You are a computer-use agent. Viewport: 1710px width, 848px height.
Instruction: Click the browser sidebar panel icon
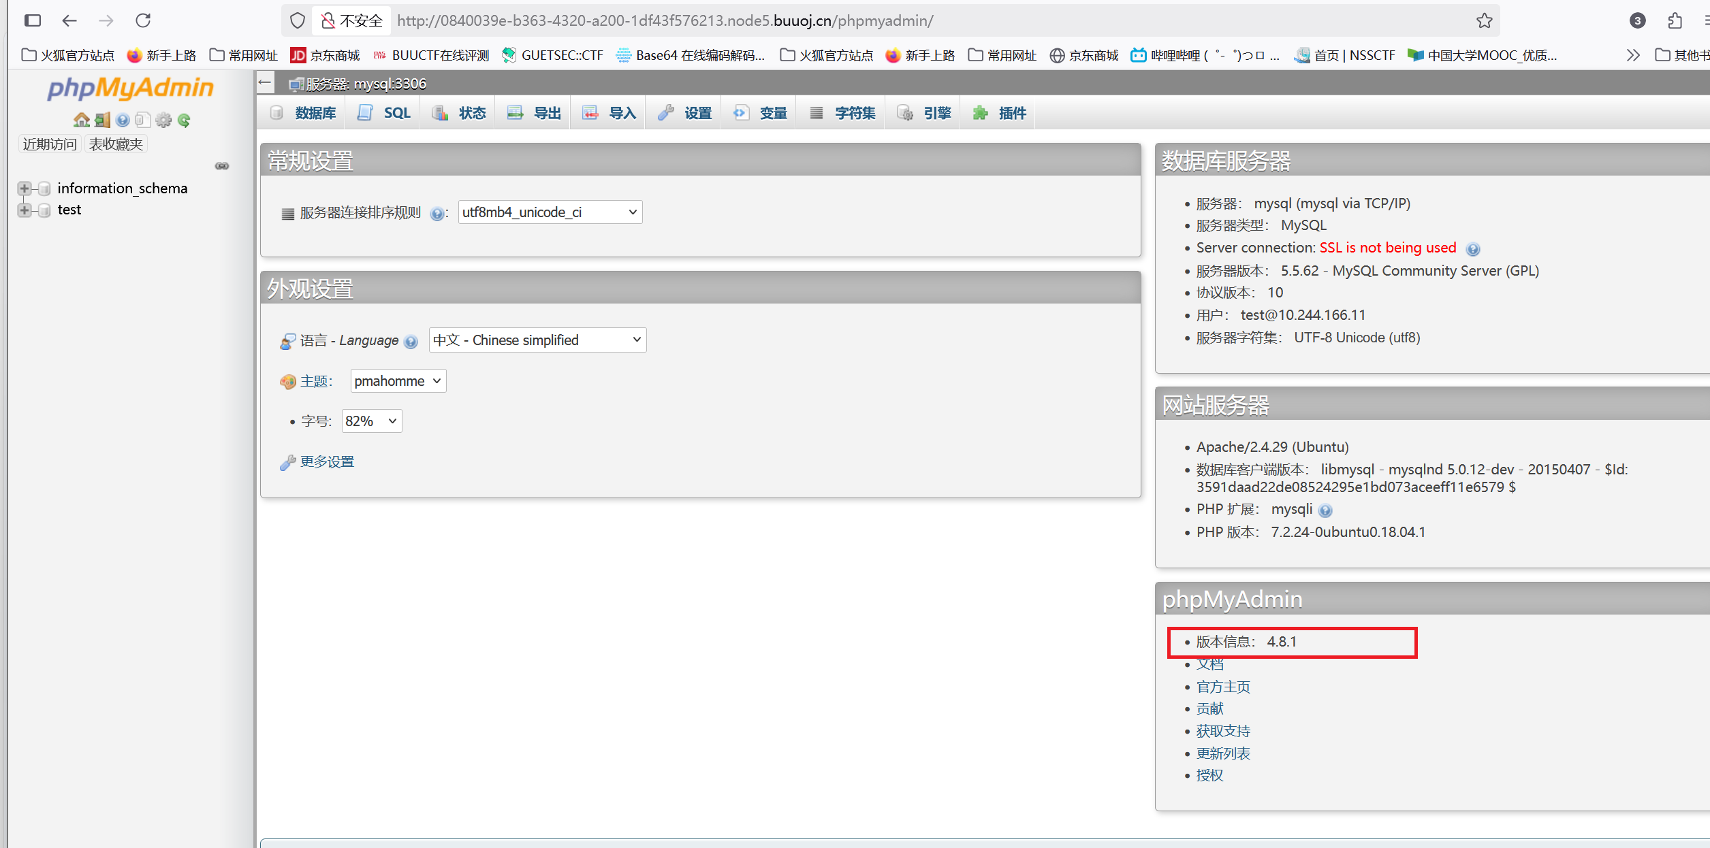[x=33, y=20]
